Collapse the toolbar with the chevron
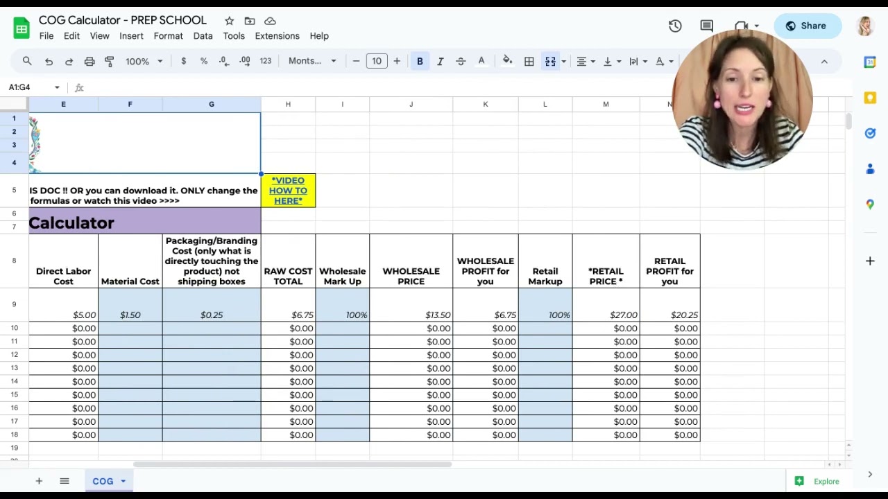 coord(824,61)
